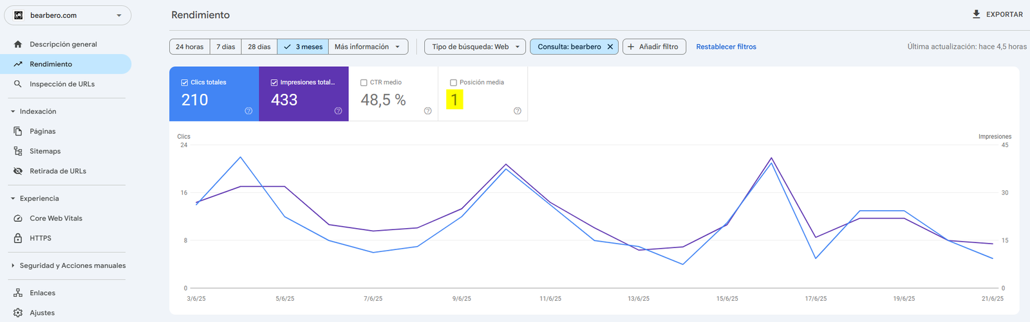The width and height of the screenshot is (1030, 322).
Task: Select the 7 días date range
Action: pos(225,47)
